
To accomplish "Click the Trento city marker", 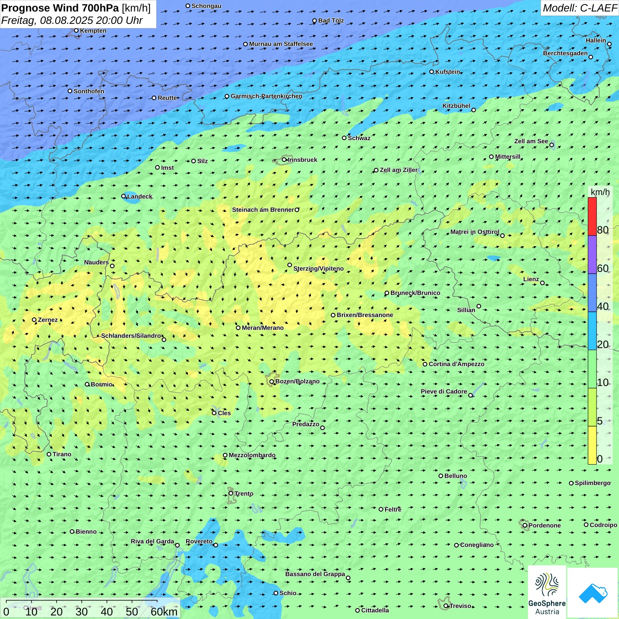I will [231, 493].
